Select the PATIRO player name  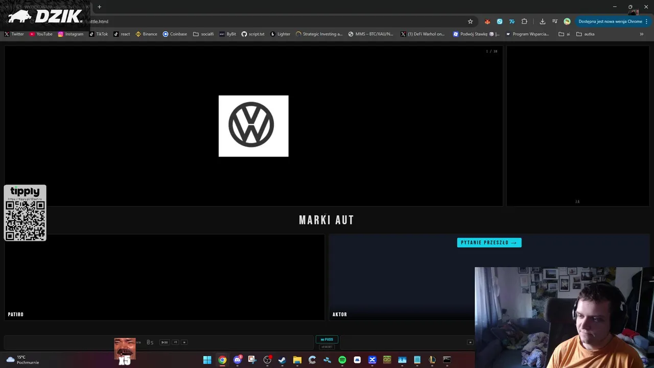click(16, 314)
